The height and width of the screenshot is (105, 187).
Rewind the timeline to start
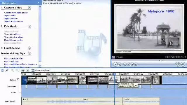pyautogui.click(x=23, y=70)
